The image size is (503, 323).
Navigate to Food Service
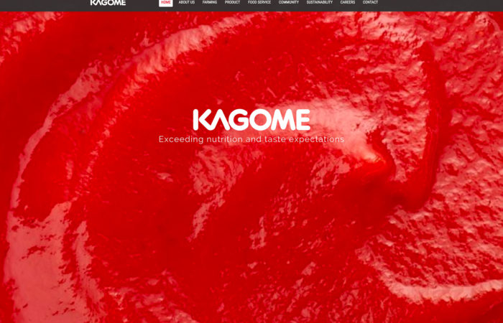click(x=259, y=3)
